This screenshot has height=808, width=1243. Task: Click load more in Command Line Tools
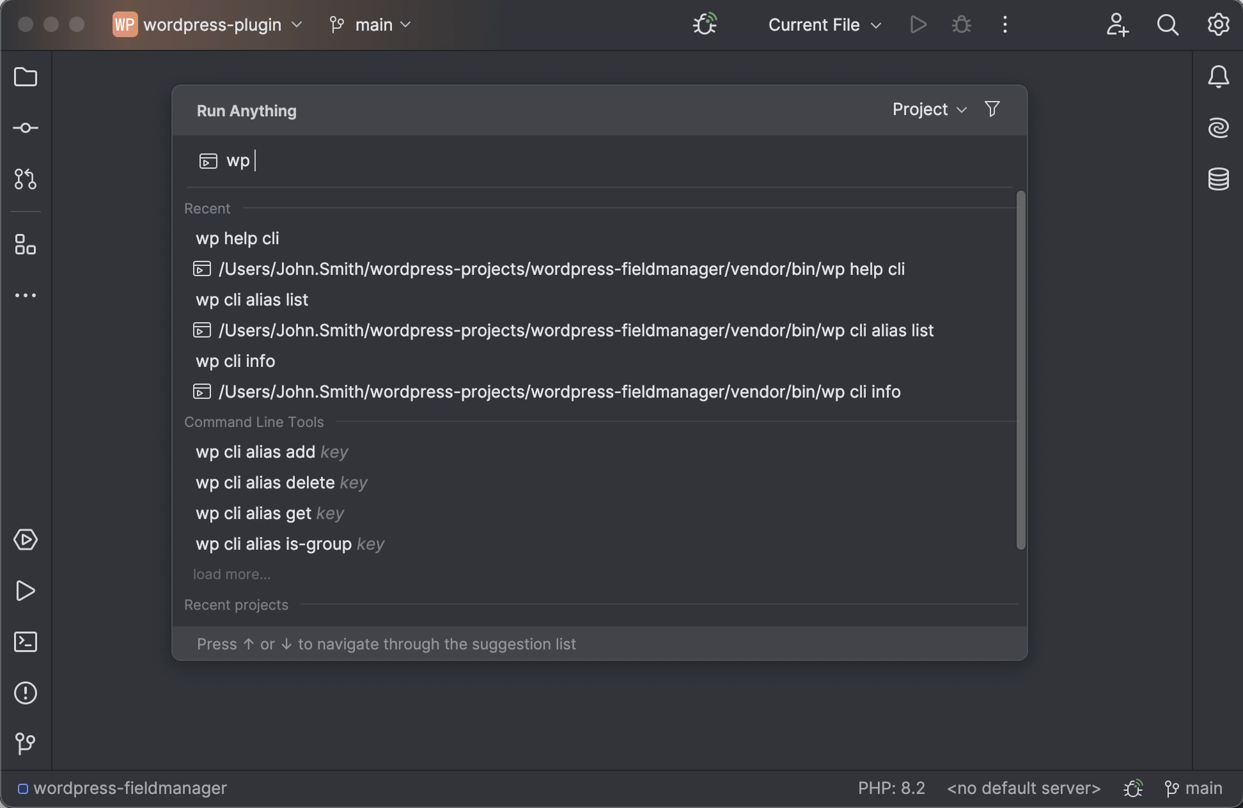[x=231, y=574]
